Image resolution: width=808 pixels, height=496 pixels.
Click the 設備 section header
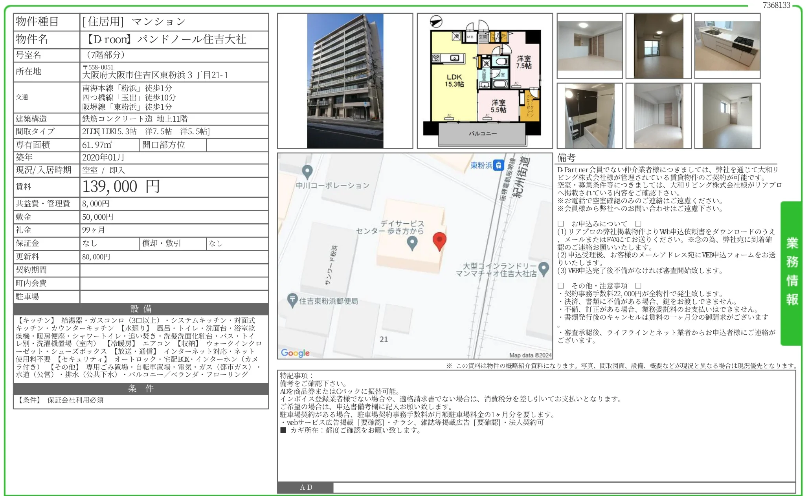point(140,309)
